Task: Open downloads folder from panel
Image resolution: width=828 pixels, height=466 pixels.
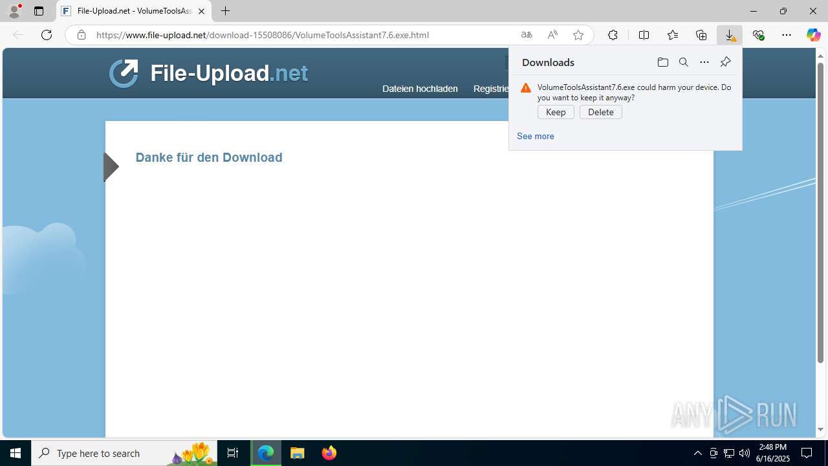Action: 662,62
